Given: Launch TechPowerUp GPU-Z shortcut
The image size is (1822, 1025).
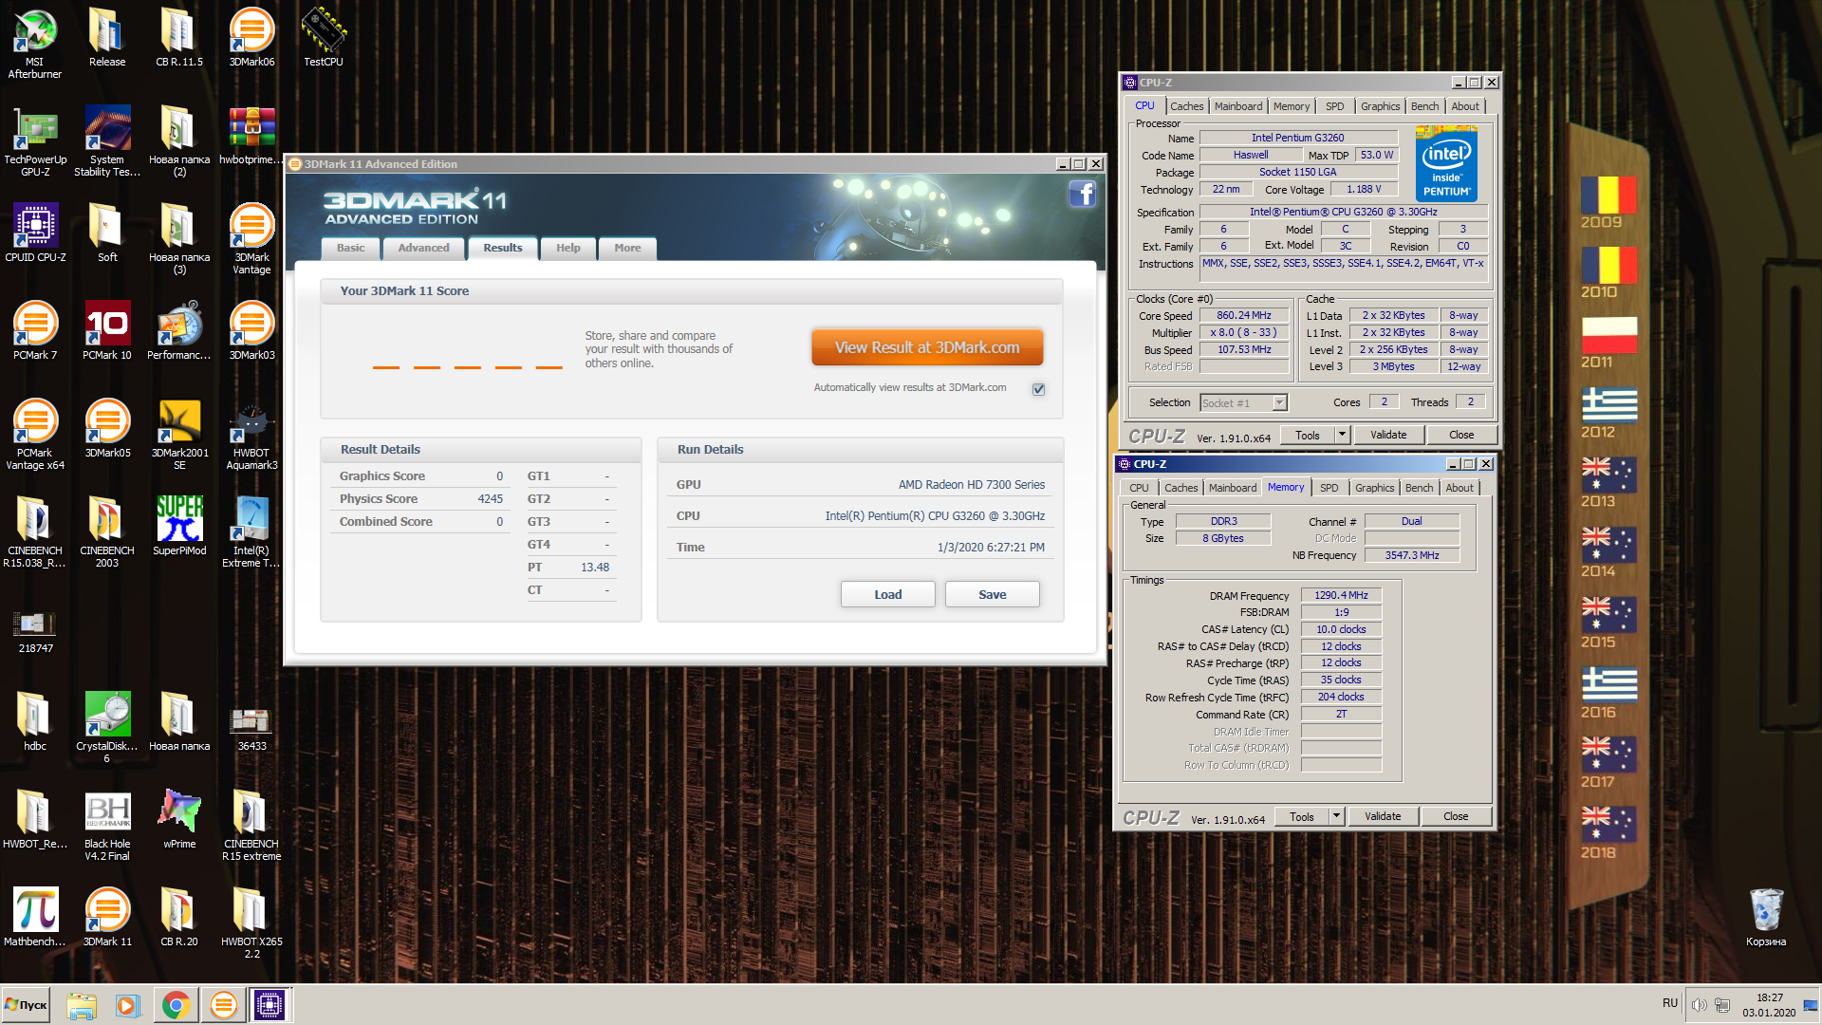Looking at the screenshot, I should (x=35, y=140).
